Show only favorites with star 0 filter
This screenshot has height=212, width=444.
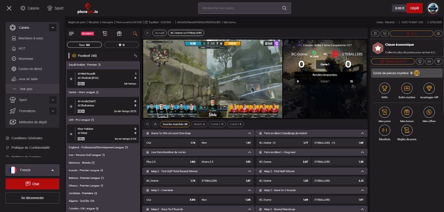pyautogui.click(x=121, y=45)
